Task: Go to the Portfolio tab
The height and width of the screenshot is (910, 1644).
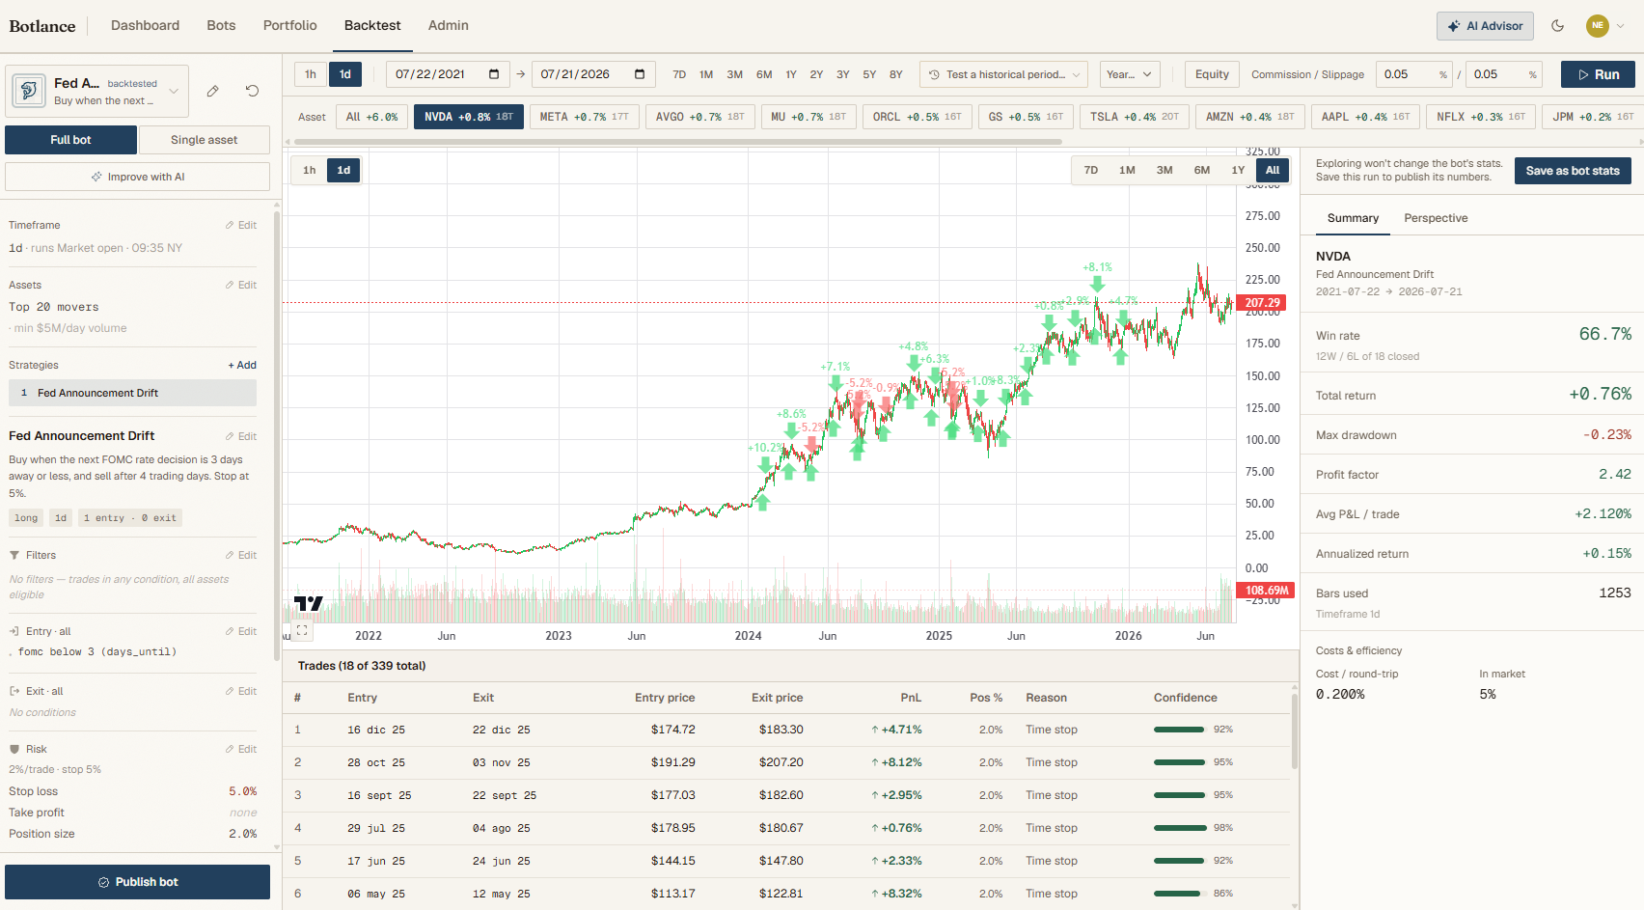Action: pyautogui.click(x=290, y=25)
